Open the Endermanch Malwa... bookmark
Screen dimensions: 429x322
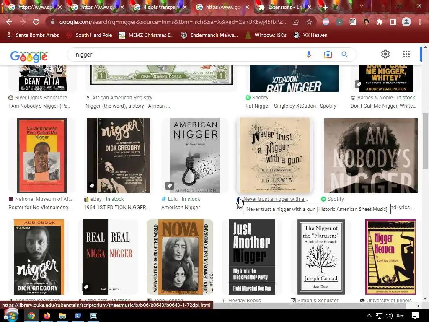point(209,35)
